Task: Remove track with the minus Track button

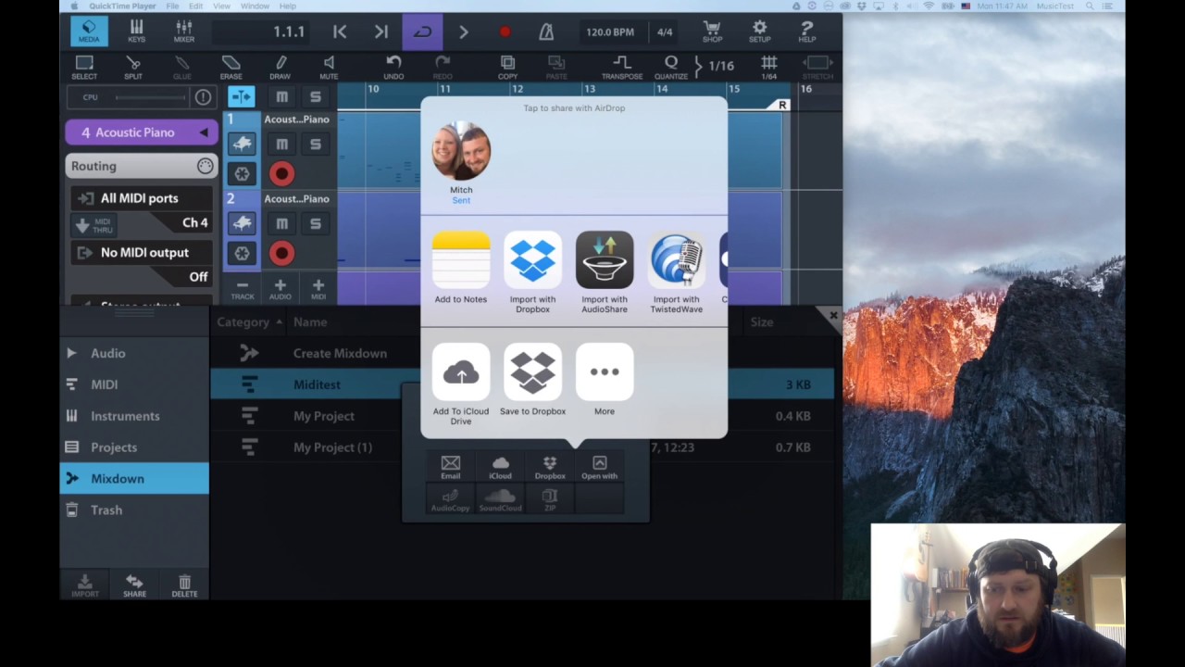Action: click(243, 289)
